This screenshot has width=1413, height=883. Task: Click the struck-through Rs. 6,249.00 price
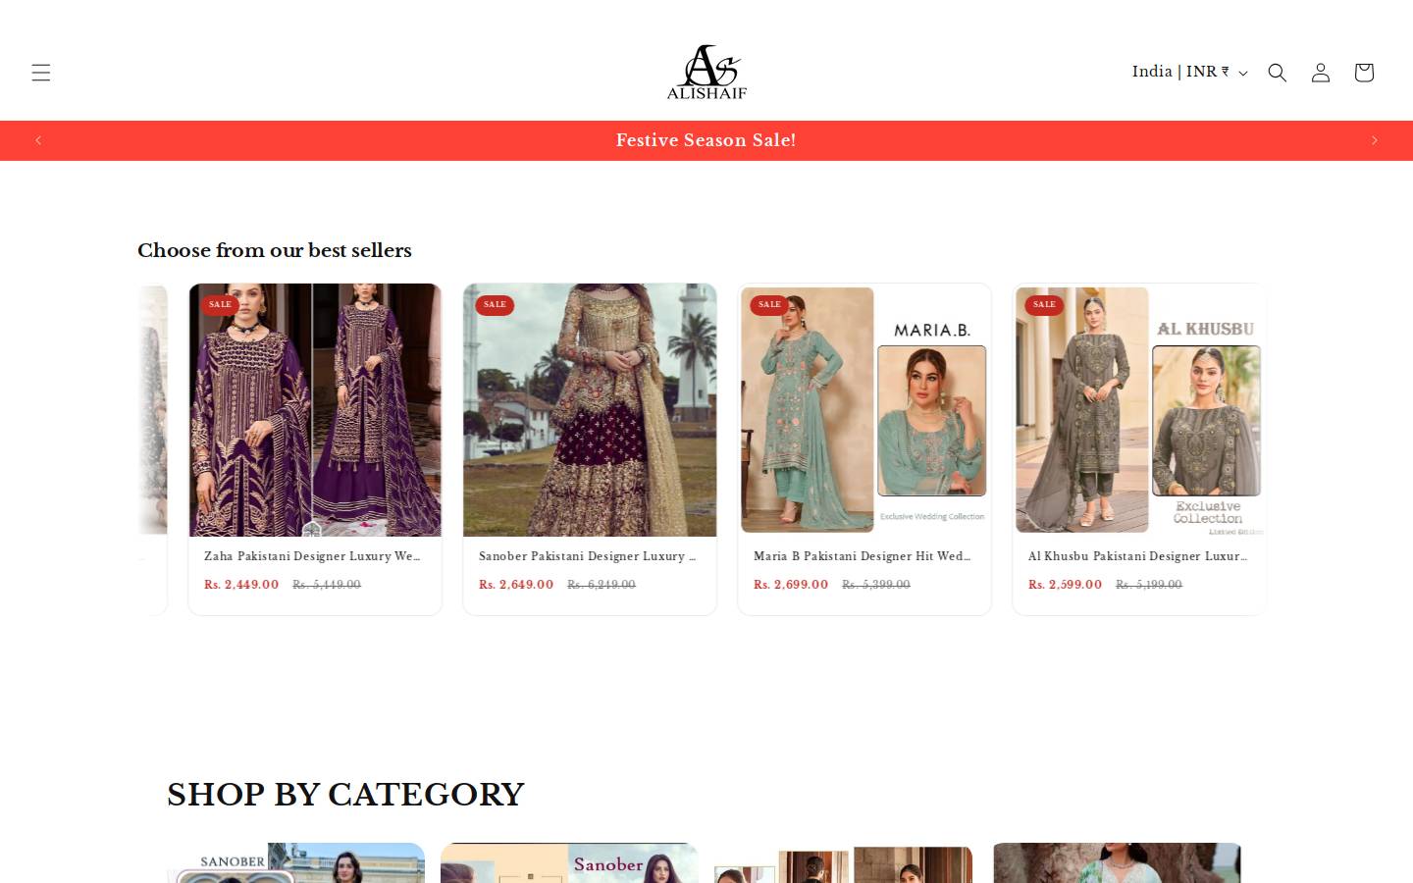click(x=602, y=585)
